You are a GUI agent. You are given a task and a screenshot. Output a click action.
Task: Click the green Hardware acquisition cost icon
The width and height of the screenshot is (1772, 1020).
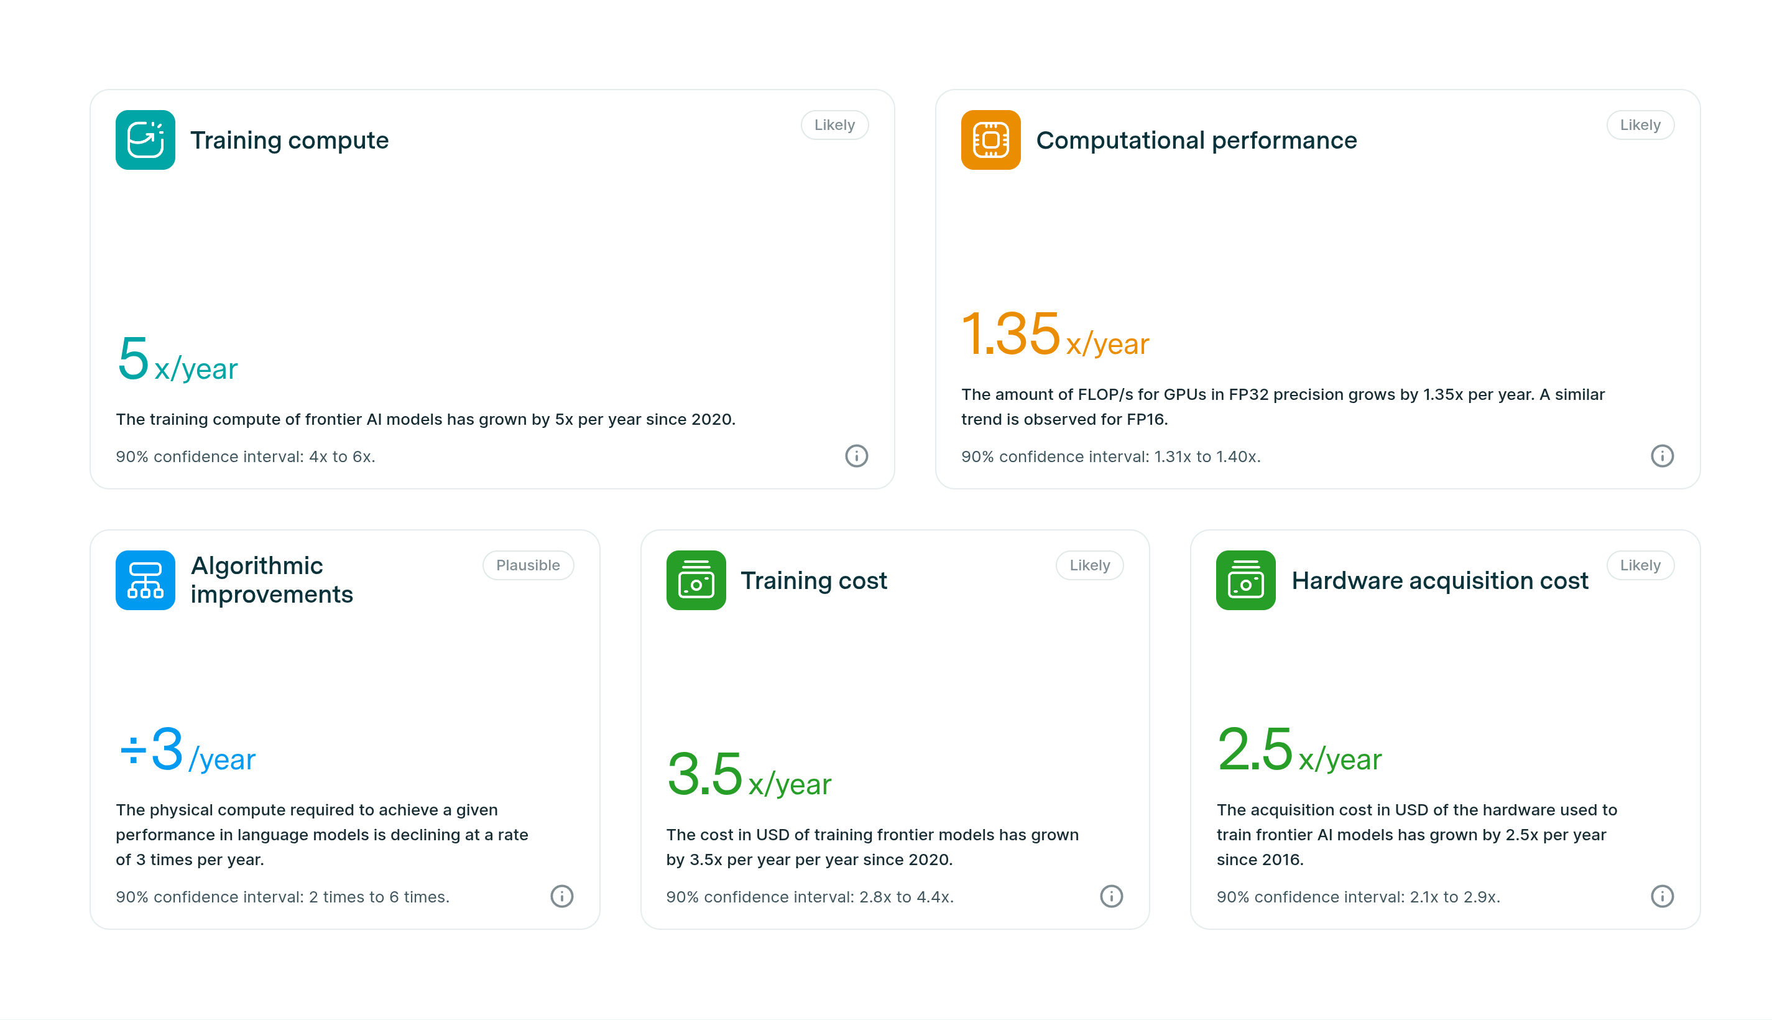click(x=1245, y=580)
